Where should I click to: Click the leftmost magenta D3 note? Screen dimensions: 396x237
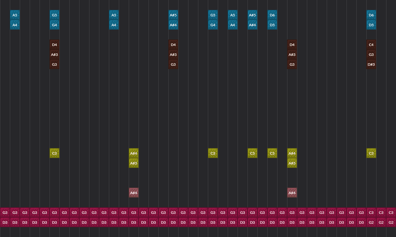(5, 222)
